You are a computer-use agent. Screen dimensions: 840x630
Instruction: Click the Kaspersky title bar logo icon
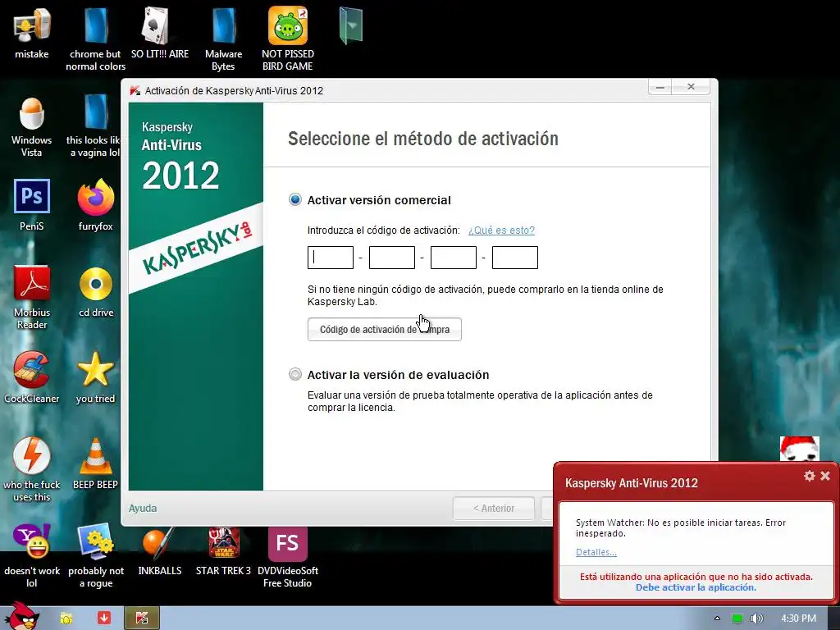(x=135, y=90)
